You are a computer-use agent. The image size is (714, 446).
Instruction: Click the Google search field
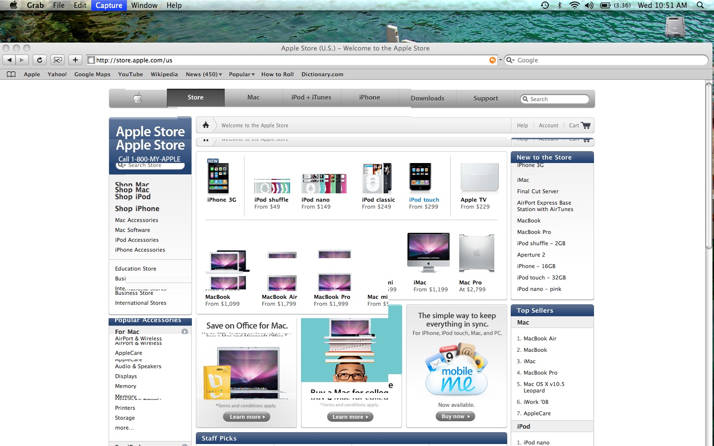(606, 60)
